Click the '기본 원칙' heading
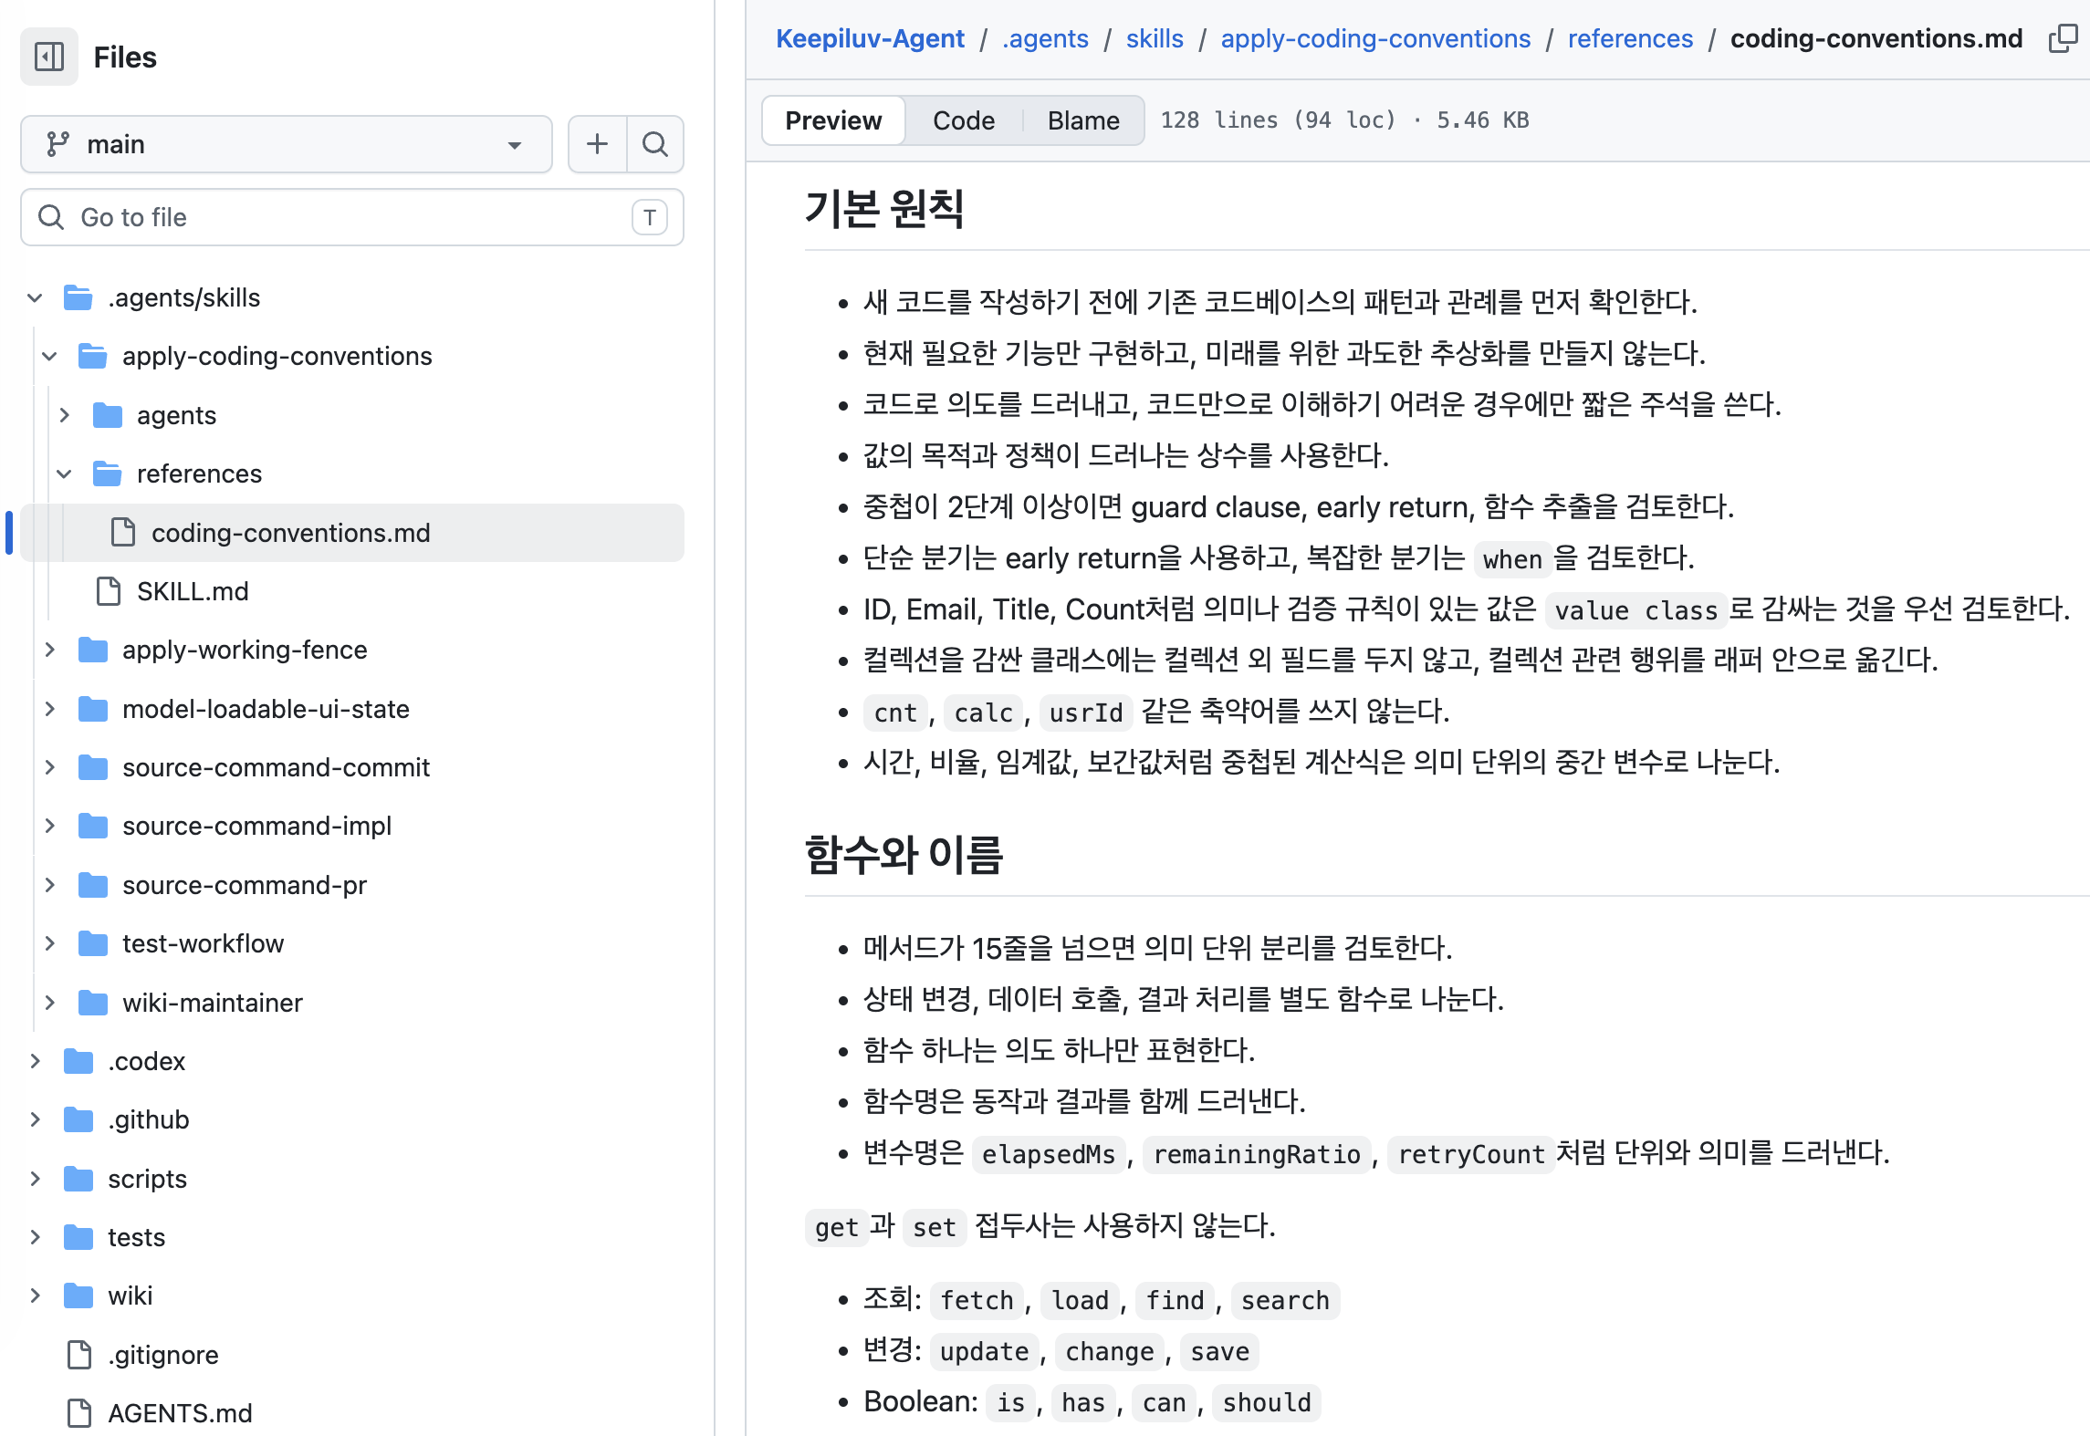The width and height of the screenshot is (2090, 1436). 883,208
